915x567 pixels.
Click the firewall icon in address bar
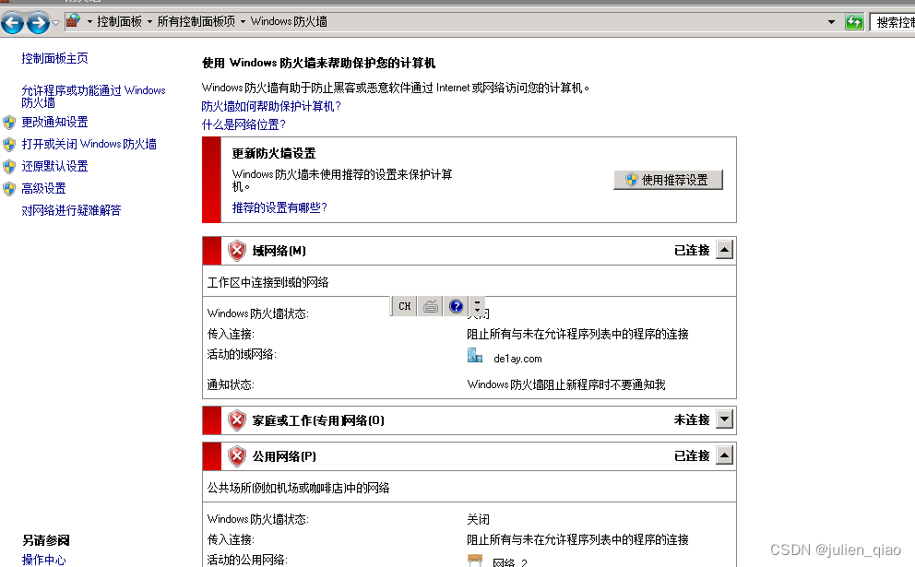tap(73, 21)
